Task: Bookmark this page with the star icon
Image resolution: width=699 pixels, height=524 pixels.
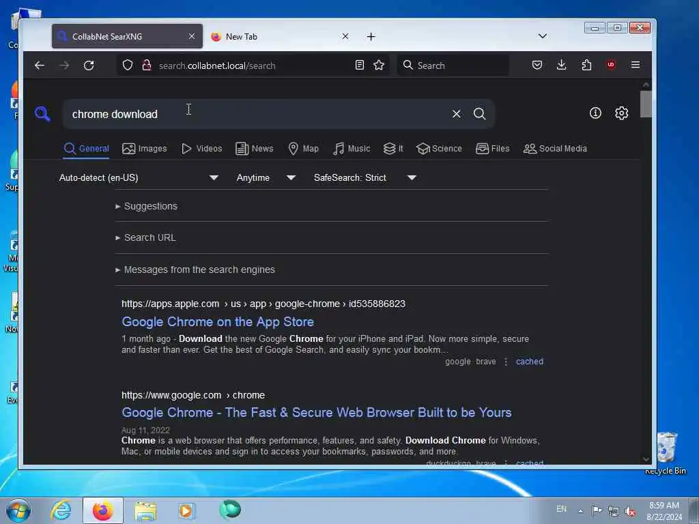Action: [x=379, y=65]
